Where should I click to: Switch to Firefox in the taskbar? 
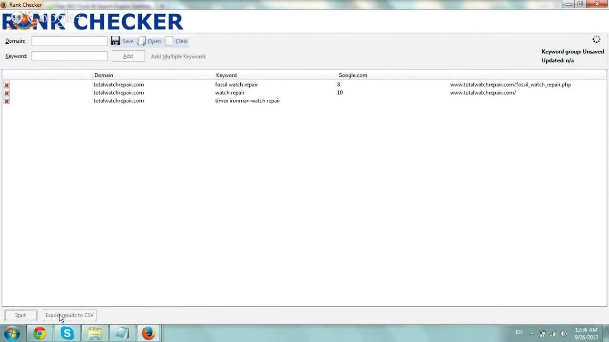click(x=149, y=333)
